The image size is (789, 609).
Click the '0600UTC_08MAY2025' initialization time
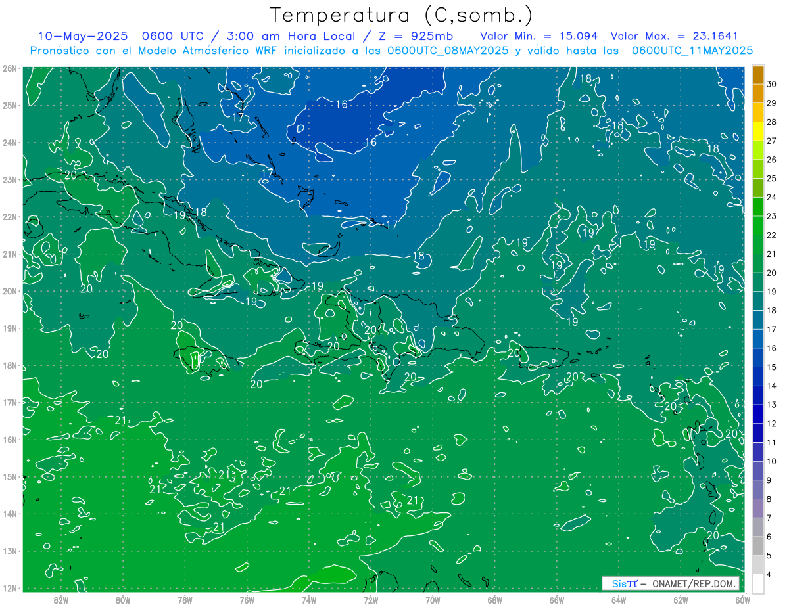(x=447, y=50)
